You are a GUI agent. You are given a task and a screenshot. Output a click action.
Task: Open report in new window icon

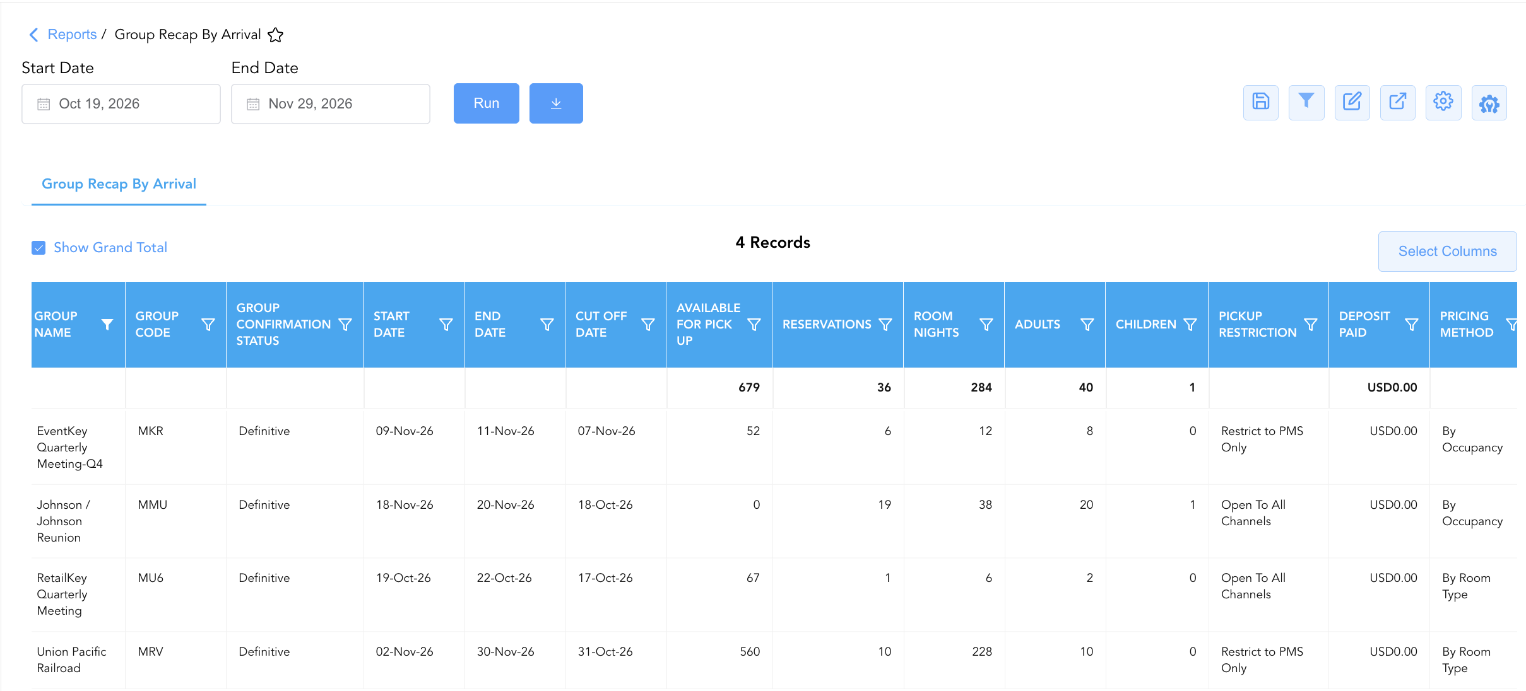(1397, 103)
